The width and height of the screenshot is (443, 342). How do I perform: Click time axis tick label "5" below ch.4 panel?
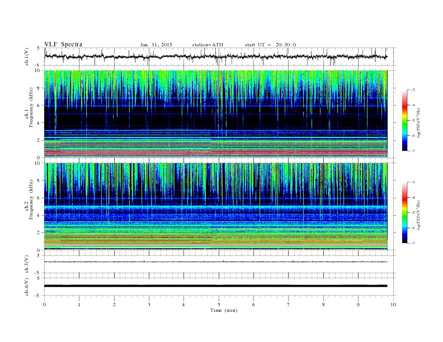[x=219, y=305]
